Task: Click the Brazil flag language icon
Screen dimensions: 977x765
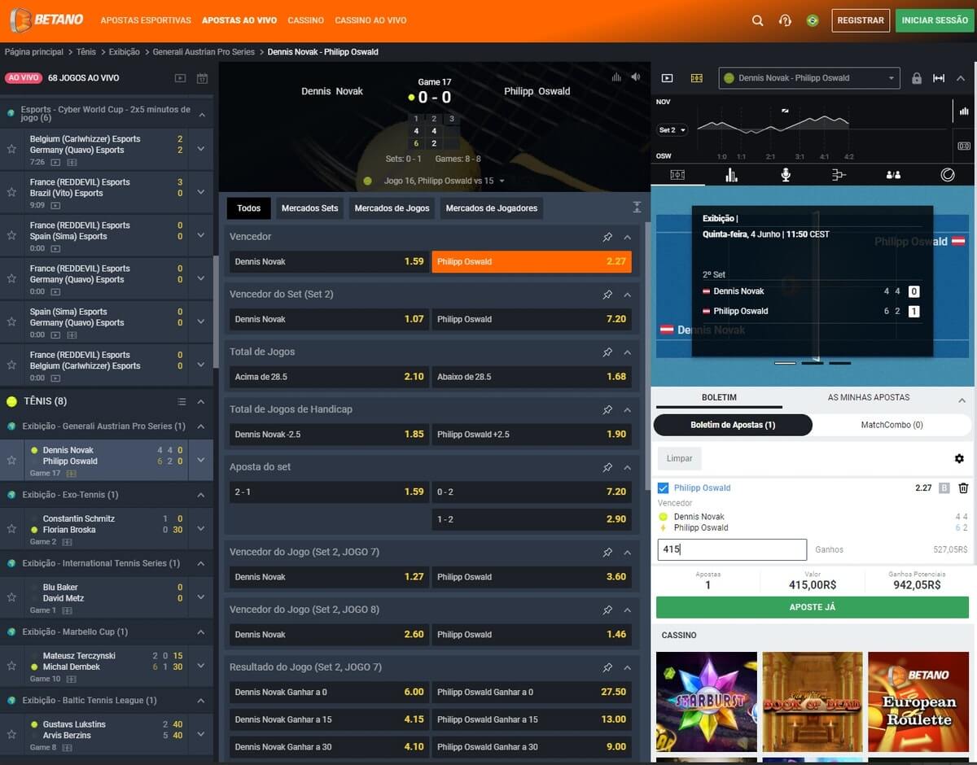Action: (813, 20)
